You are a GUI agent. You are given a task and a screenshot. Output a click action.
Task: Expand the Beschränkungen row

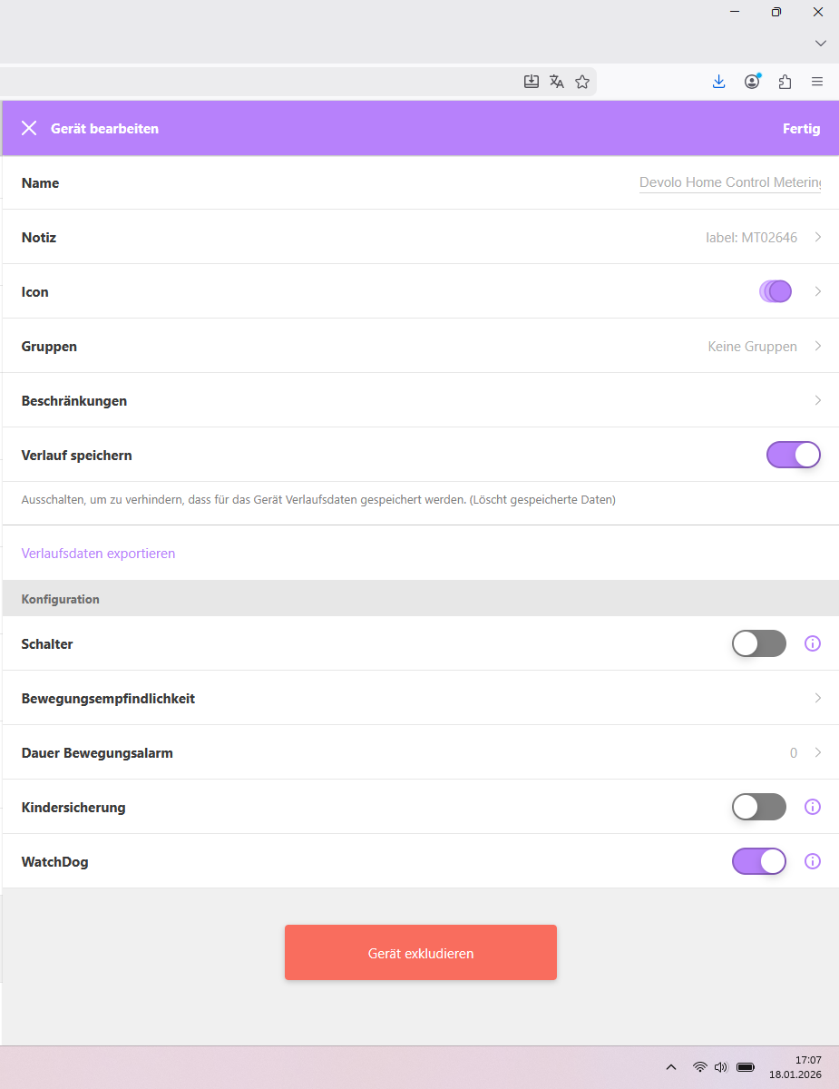(817, 400)
